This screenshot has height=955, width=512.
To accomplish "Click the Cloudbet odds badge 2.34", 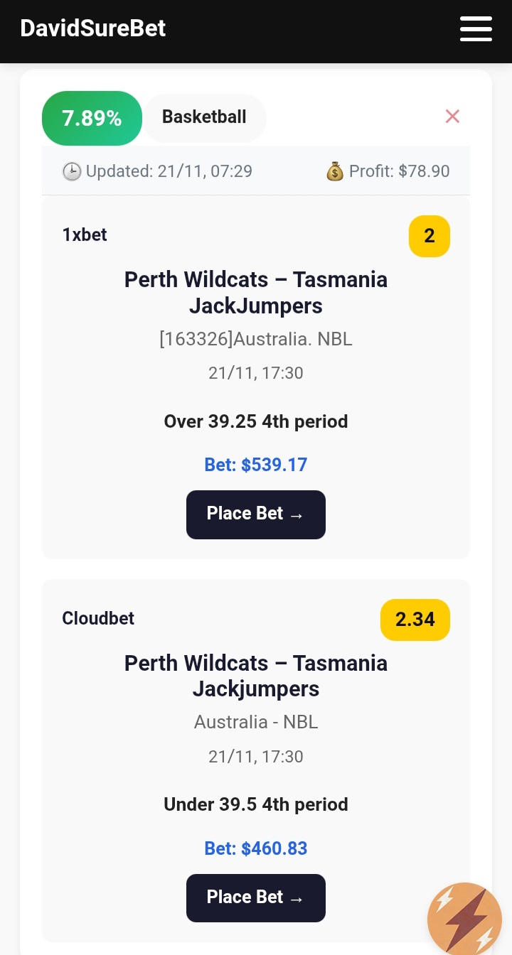I will pyautogui.click(x=415, y=620).
